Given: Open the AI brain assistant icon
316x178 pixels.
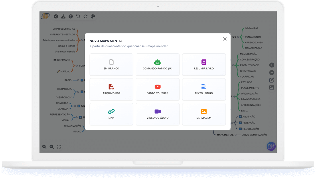Looking at the screenshot, I should coord(271,146).
